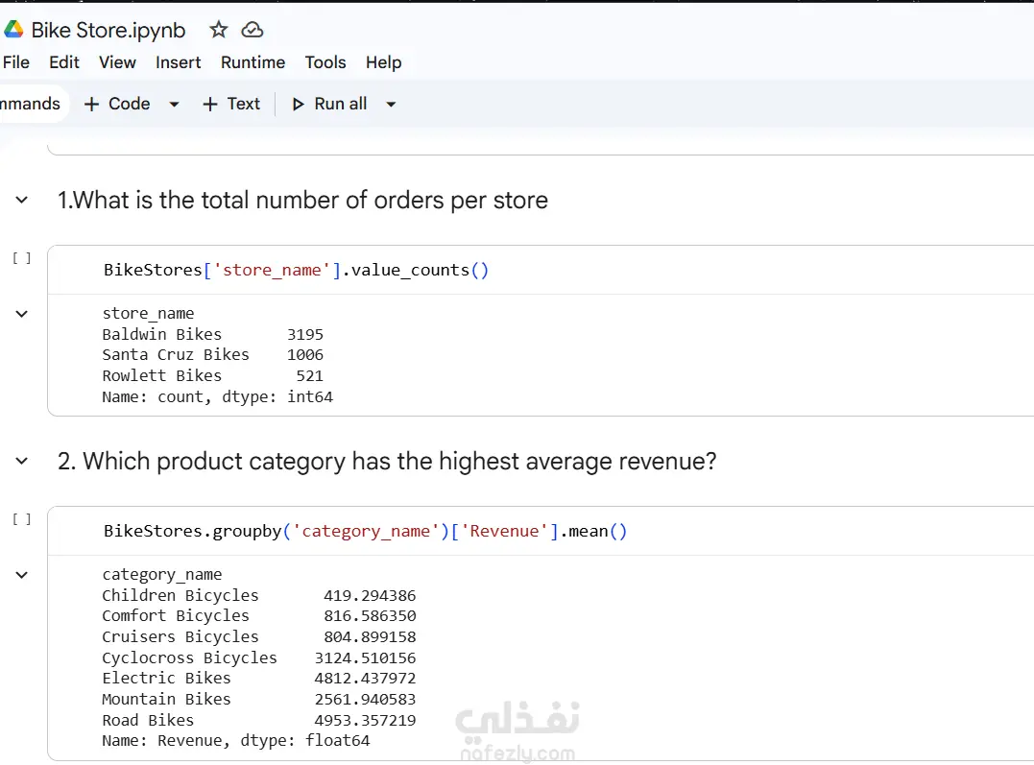This screenshot has height=765, width=1034.
Task: Select the Cruisers Bicycles 804.899158 row
Action: (258, 637)
